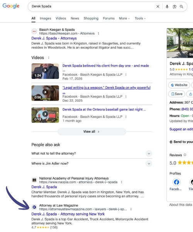The height and width of the screenshot is (232, 193).
Task: Switch to the Images tab
Action: pyautogui.click(x=45, y=18)
